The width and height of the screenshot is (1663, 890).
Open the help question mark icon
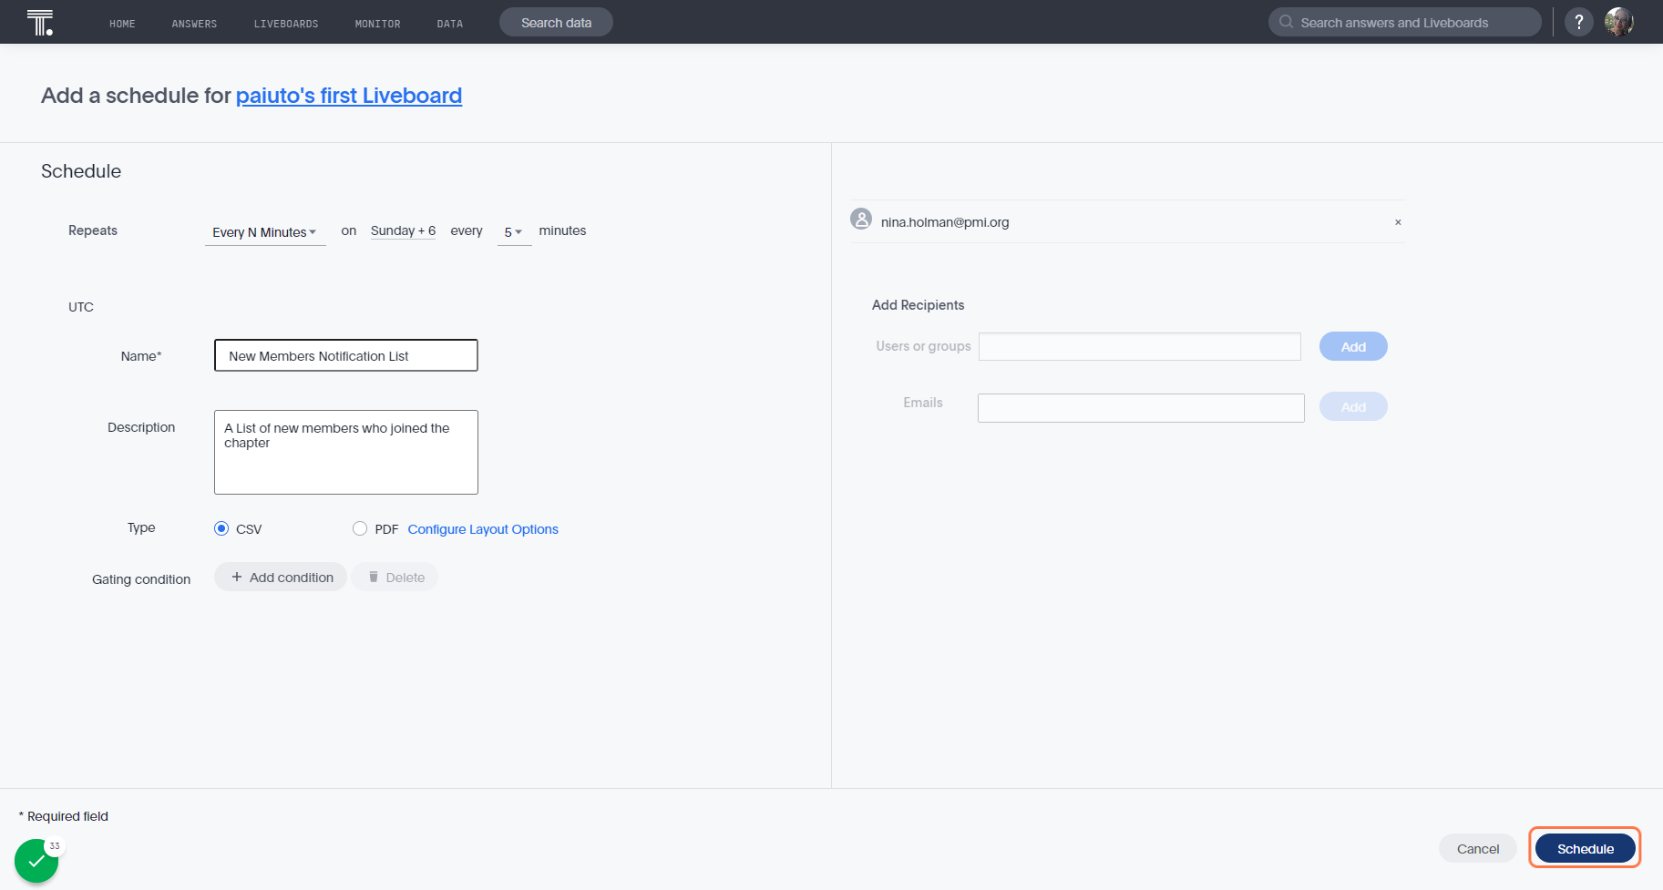[x=1578, y=22]
